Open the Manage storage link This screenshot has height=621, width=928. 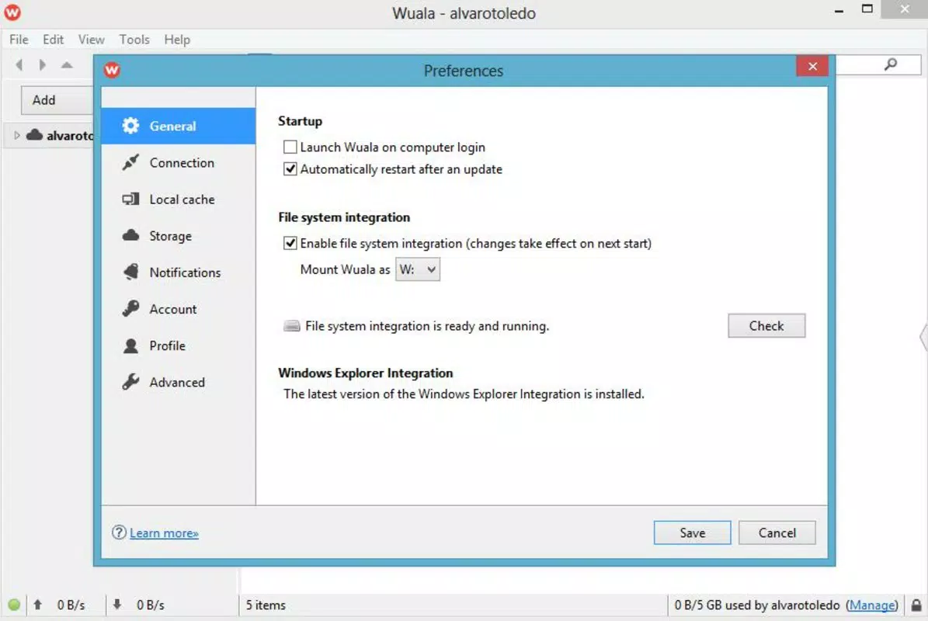[x=872, y=605]
